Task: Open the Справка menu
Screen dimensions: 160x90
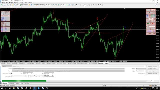Action: (x=30, y=3)
